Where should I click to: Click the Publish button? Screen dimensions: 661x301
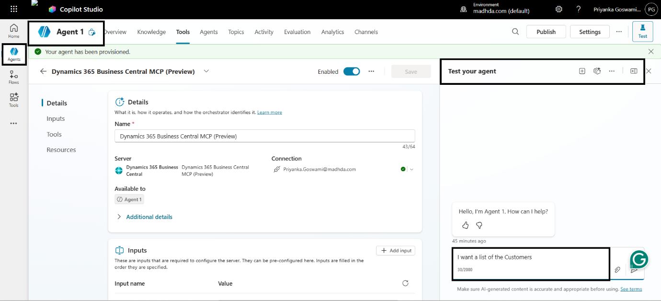[546, 32]
